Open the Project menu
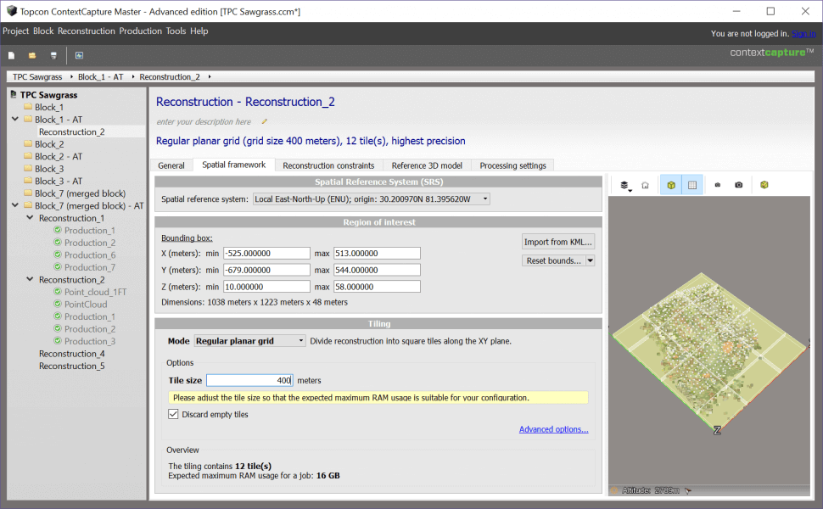823x509 pixels. [16, 31]
